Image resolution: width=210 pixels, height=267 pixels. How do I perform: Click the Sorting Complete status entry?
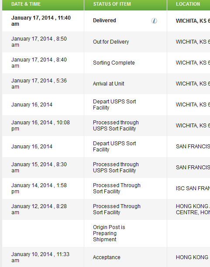114,63
